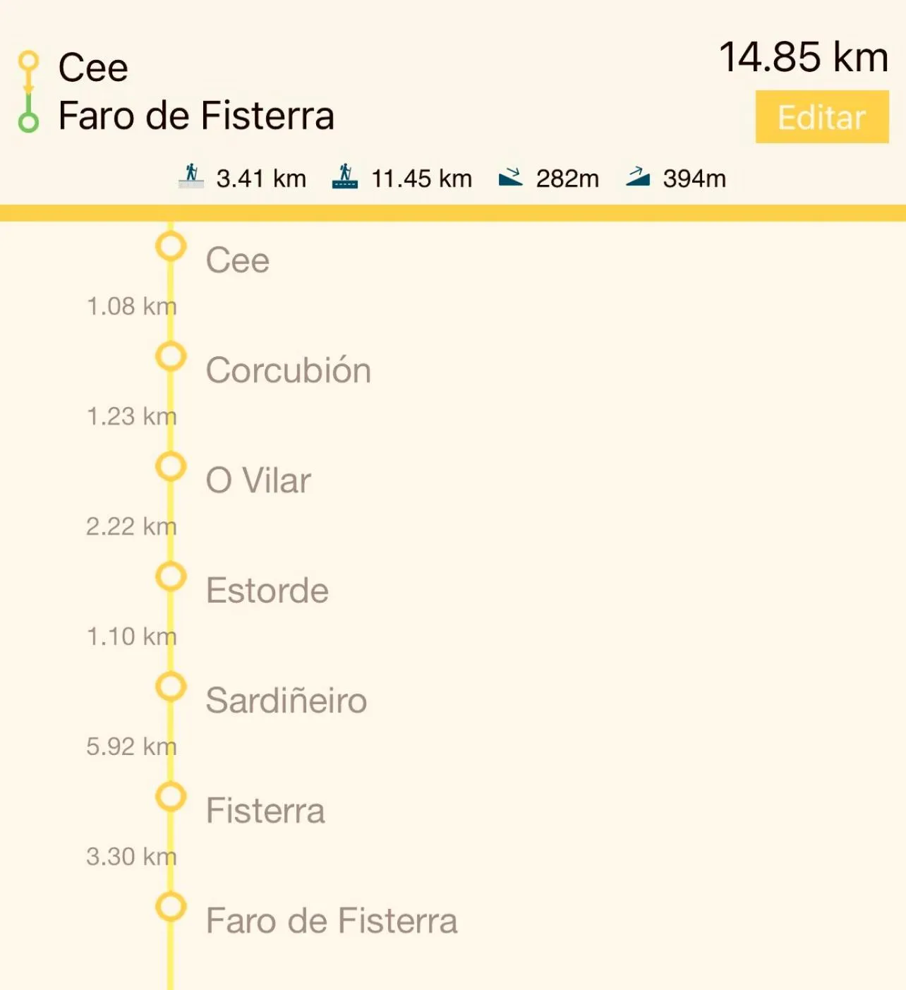
Task: Open the Fisterra stop in the list
Action: click(265, 811)
